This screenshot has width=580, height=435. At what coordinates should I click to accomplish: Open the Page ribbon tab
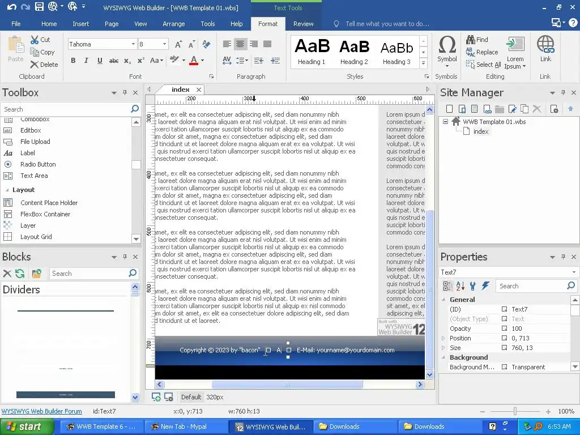(112, 24)
